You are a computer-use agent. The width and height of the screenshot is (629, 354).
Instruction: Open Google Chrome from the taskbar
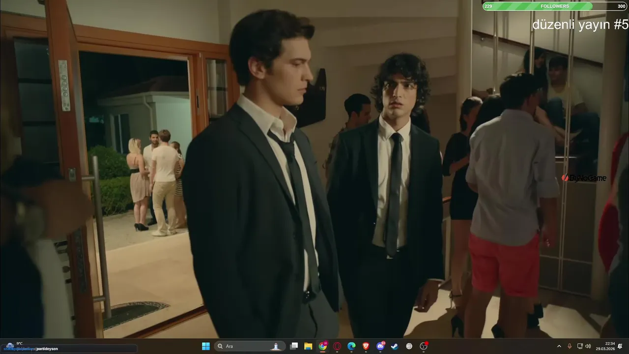(x=322, y=346)
